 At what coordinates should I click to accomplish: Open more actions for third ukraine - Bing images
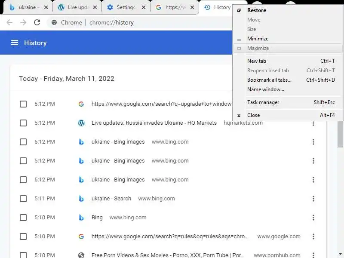tap(313, 180)
